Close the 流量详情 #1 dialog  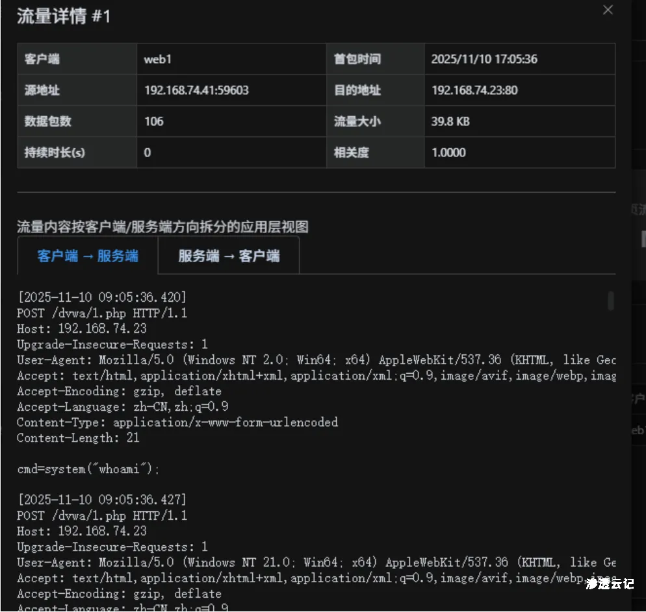point(608,10)
